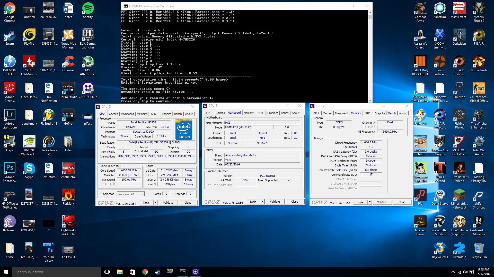Click cmd.exe scrollbar up arrow

tap(370, 12)
